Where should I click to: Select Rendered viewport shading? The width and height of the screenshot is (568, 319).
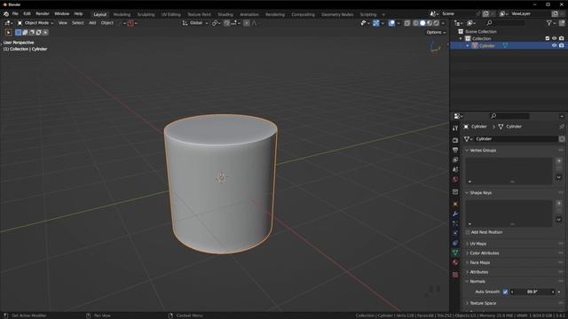tap(436, 23)
